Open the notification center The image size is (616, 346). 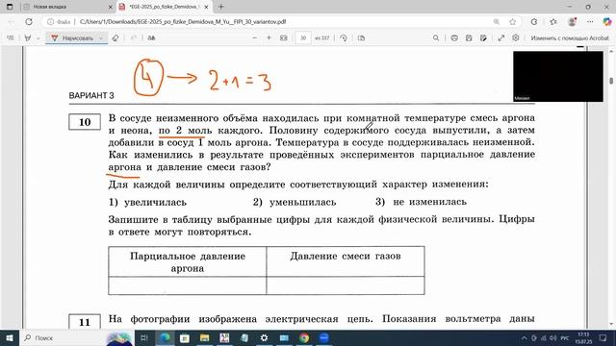pos(603,337)
